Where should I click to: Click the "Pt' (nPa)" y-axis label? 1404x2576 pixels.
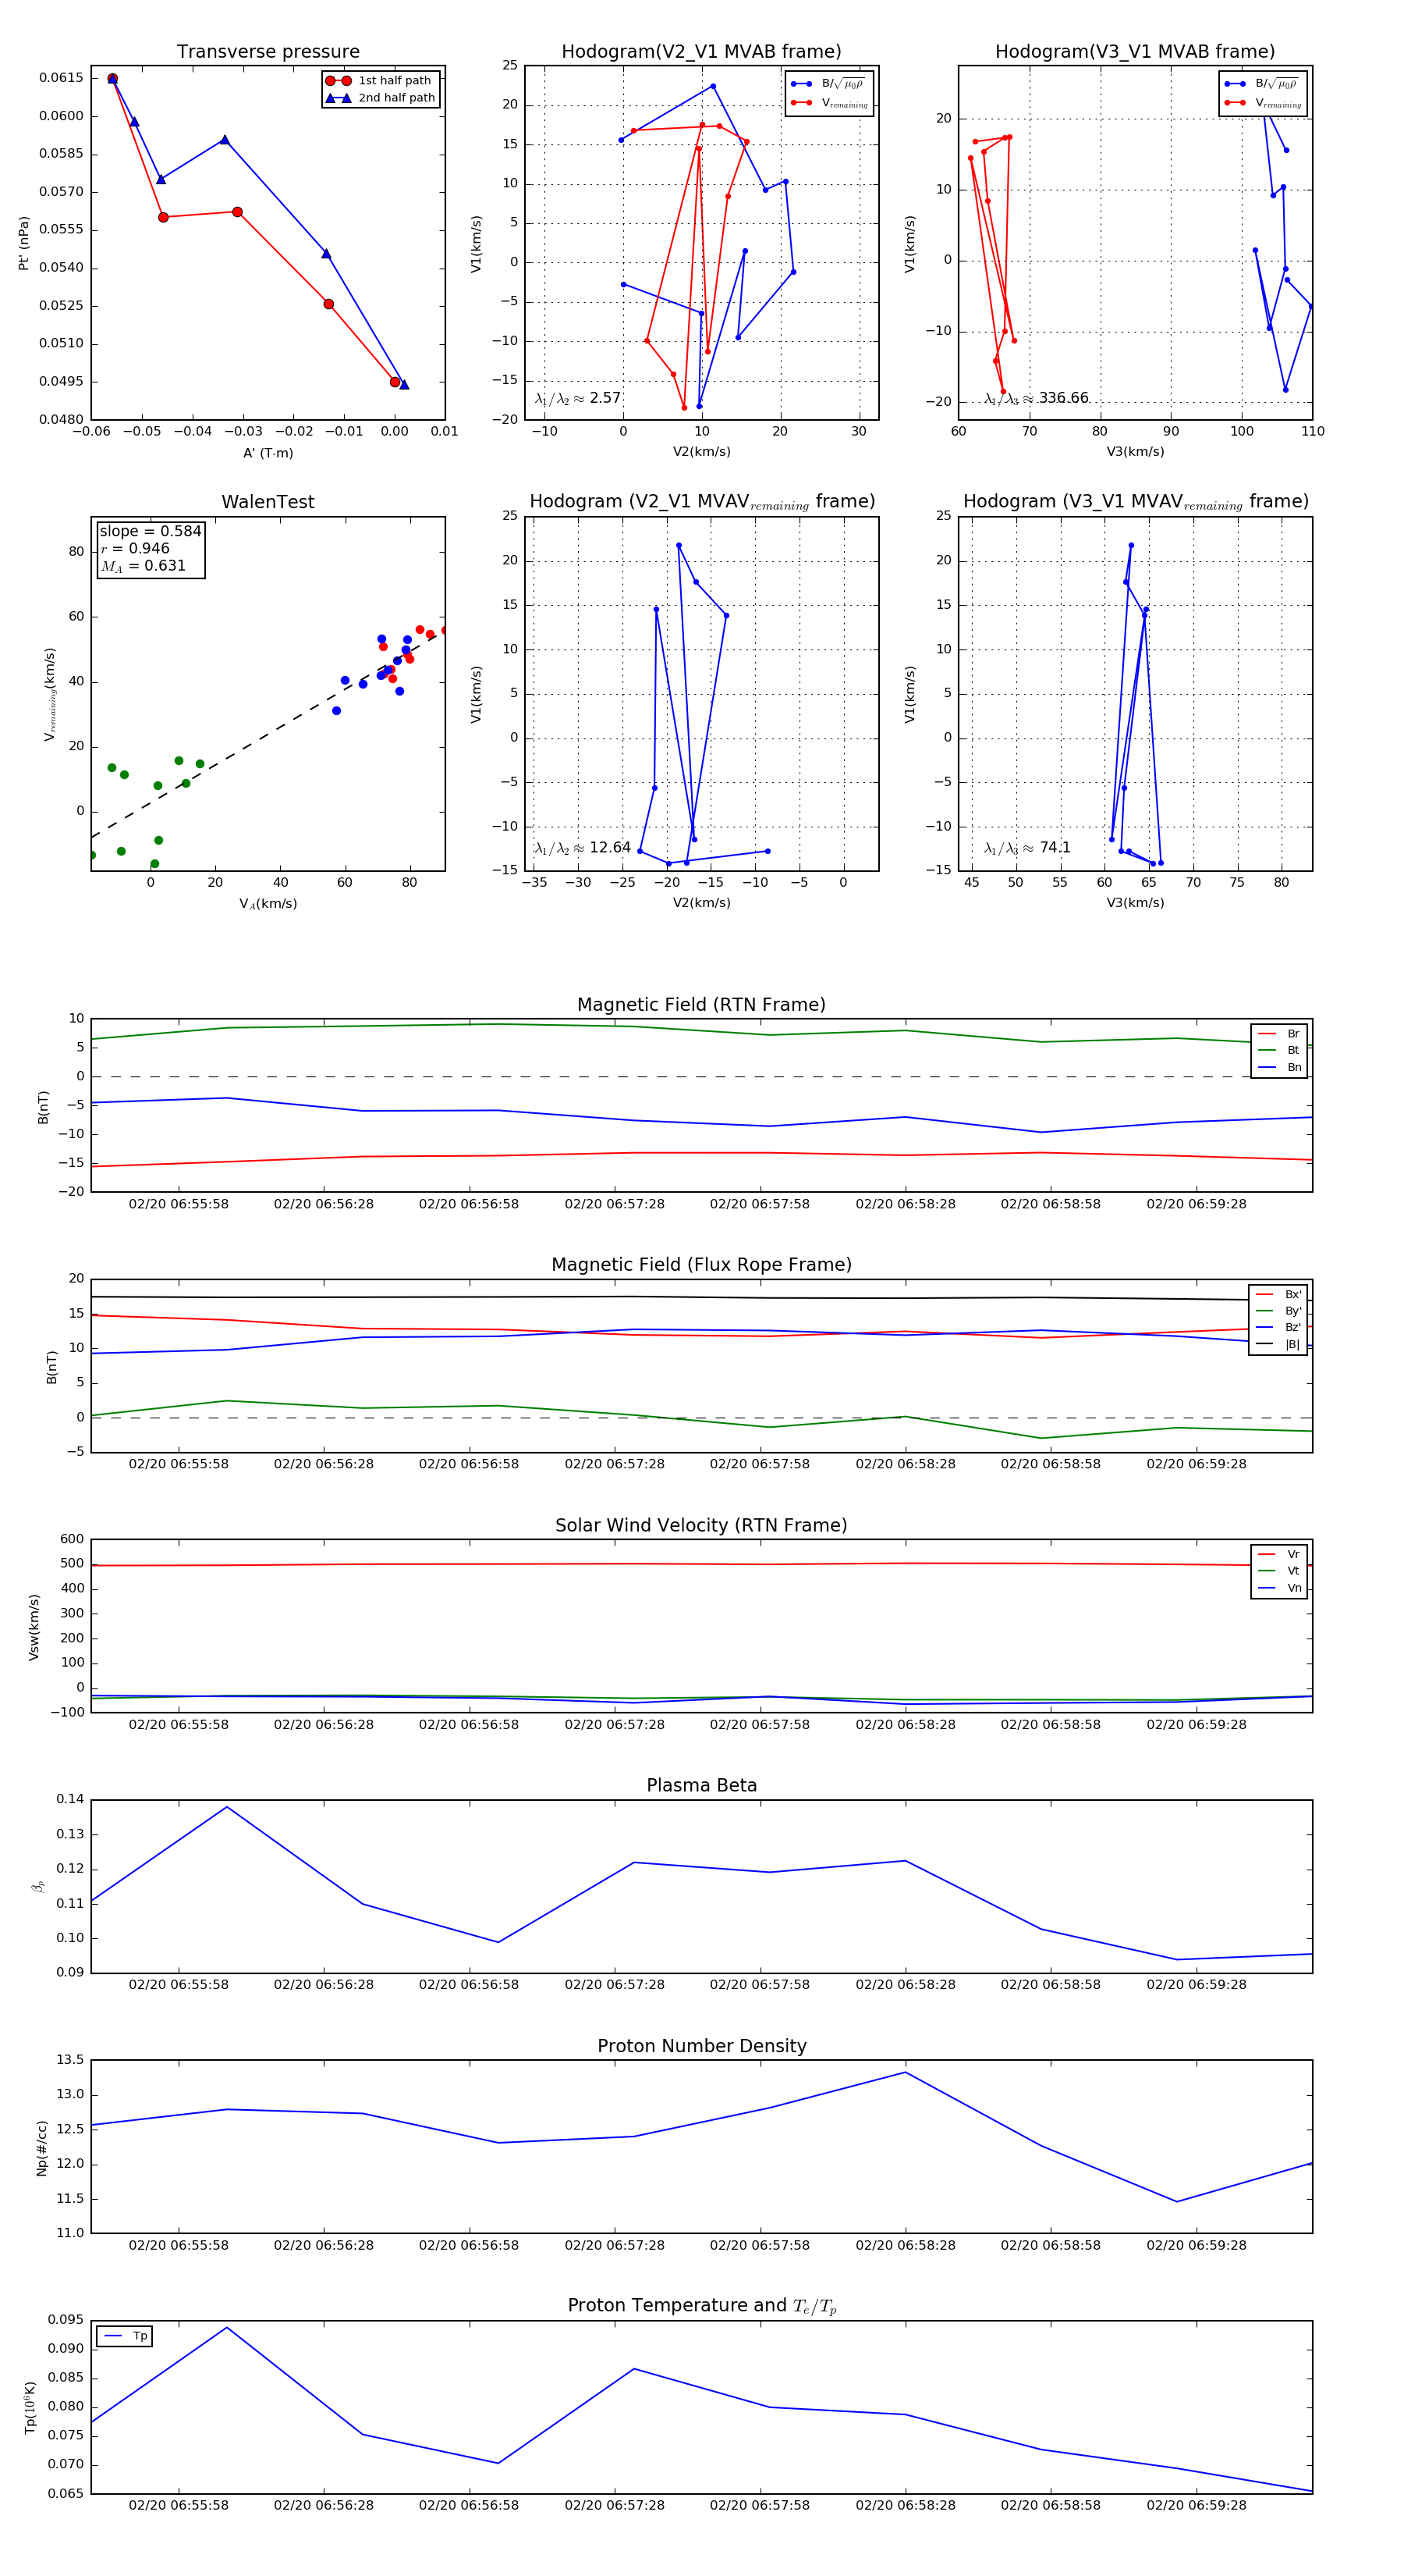[x=24, y=243]
